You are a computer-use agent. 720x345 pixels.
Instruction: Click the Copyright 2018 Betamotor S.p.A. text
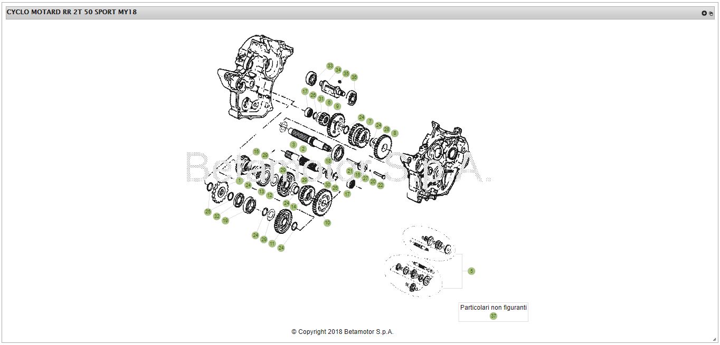(x=343, y=332)
